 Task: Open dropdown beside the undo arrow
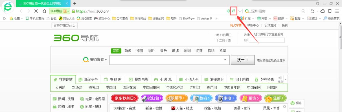[x=317, y=11]
